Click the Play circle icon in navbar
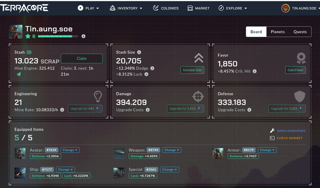320x188 pixels. [80, 8]
